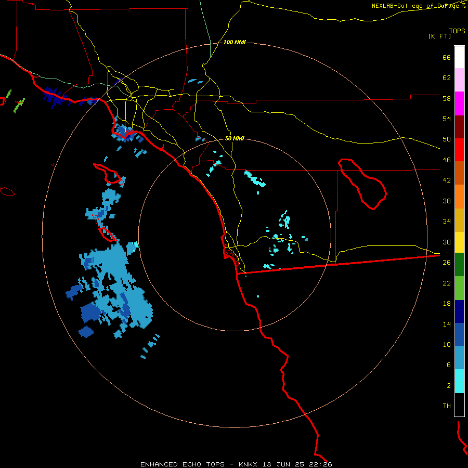Pick the medium blue legend swatch

[459, 334]
